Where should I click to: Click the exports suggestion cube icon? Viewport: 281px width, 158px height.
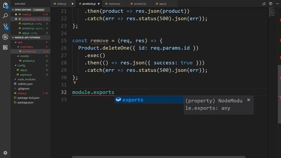(x=118, y=100)
